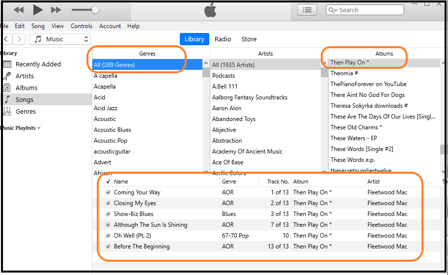Viewport: 448px width, 275px height.
Task: Click the Recently Added grid icon
Action: point(7,64)
